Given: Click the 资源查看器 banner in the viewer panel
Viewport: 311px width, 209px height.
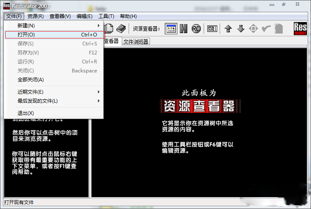Looking at the screenshot, I should pos(199,106).
